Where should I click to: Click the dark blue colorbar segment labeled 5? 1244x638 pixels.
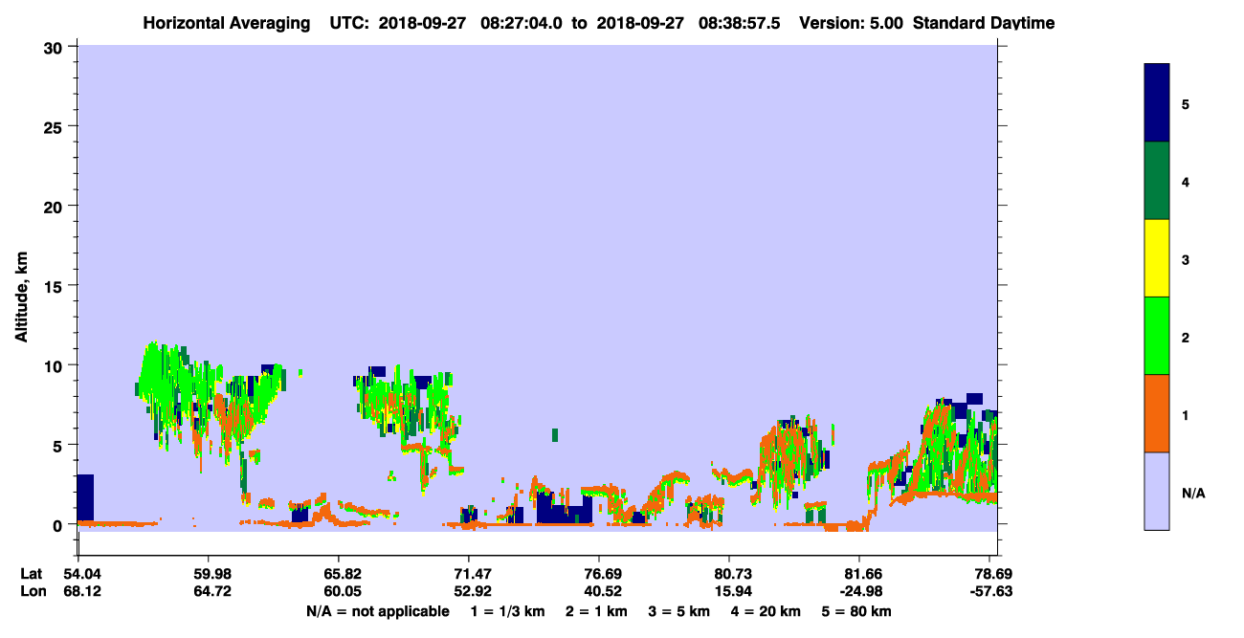(1157, 103)
